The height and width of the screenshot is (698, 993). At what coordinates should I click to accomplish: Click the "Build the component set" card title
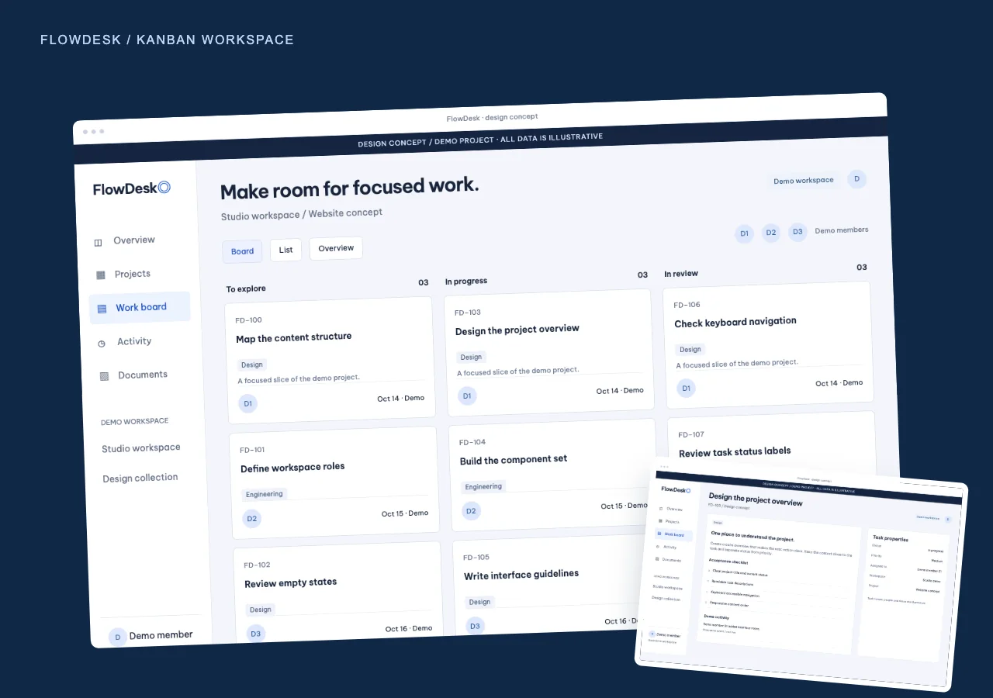(x=514, y=460)
